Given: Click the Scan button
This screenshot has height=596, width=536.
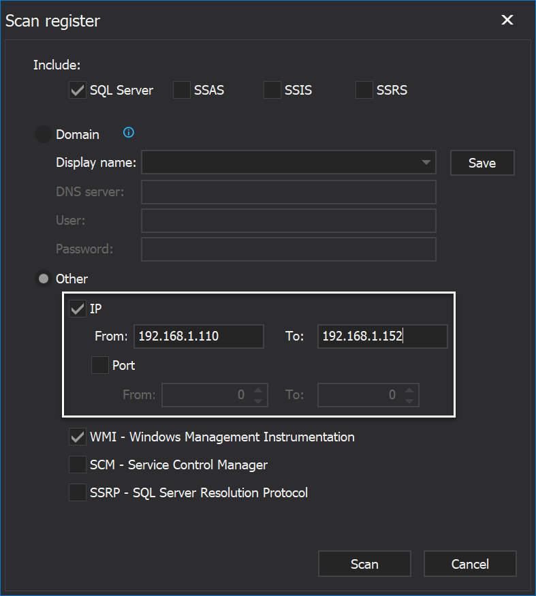Looking at the screenshot, I should tap(364, 564).
